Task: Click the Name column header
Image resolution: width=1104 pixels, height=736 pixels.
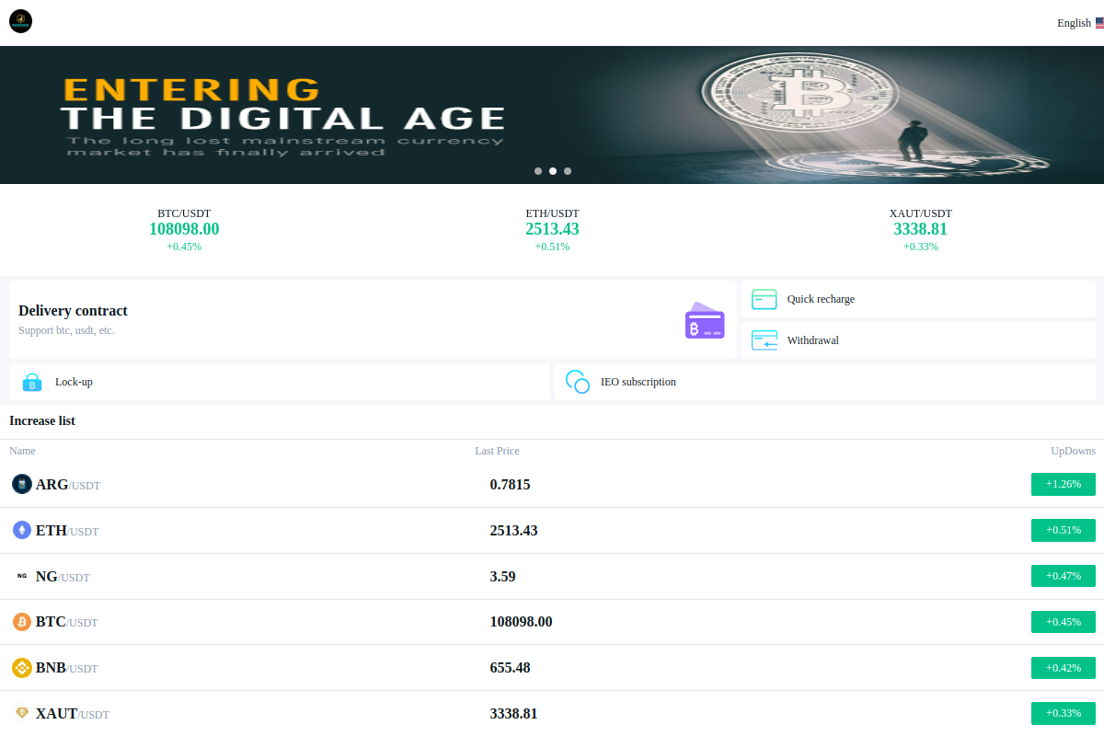Action: tap(22, 451)
